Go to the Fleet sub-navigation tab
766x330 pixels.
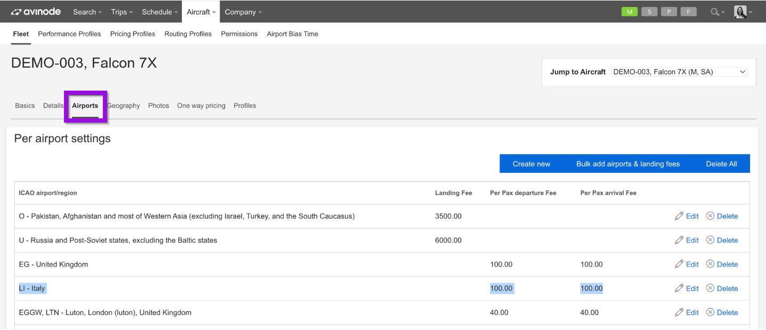click(x=21, y=34)
